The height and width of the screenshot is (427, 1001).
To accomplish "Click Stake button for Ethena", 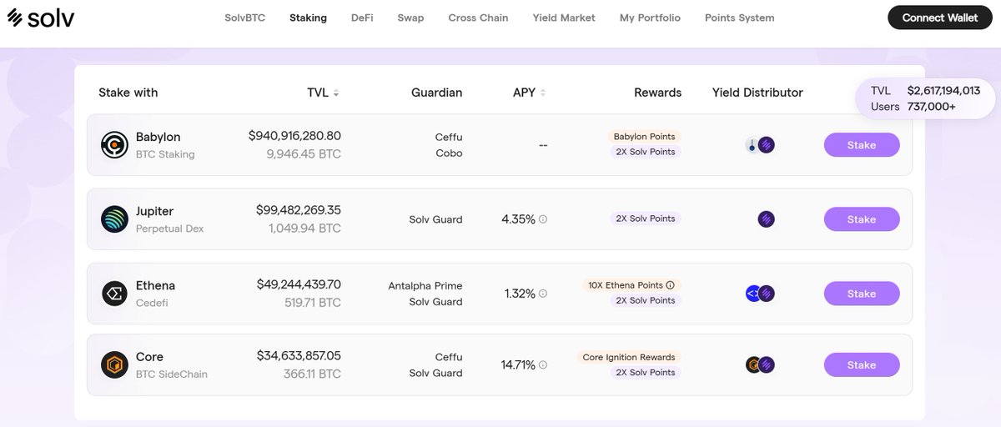I will (862, 294).
